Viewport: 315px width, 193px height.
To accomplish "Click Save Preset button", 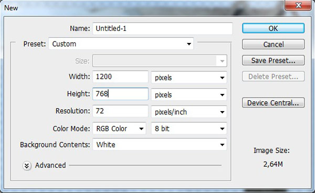I will (273, 60).
